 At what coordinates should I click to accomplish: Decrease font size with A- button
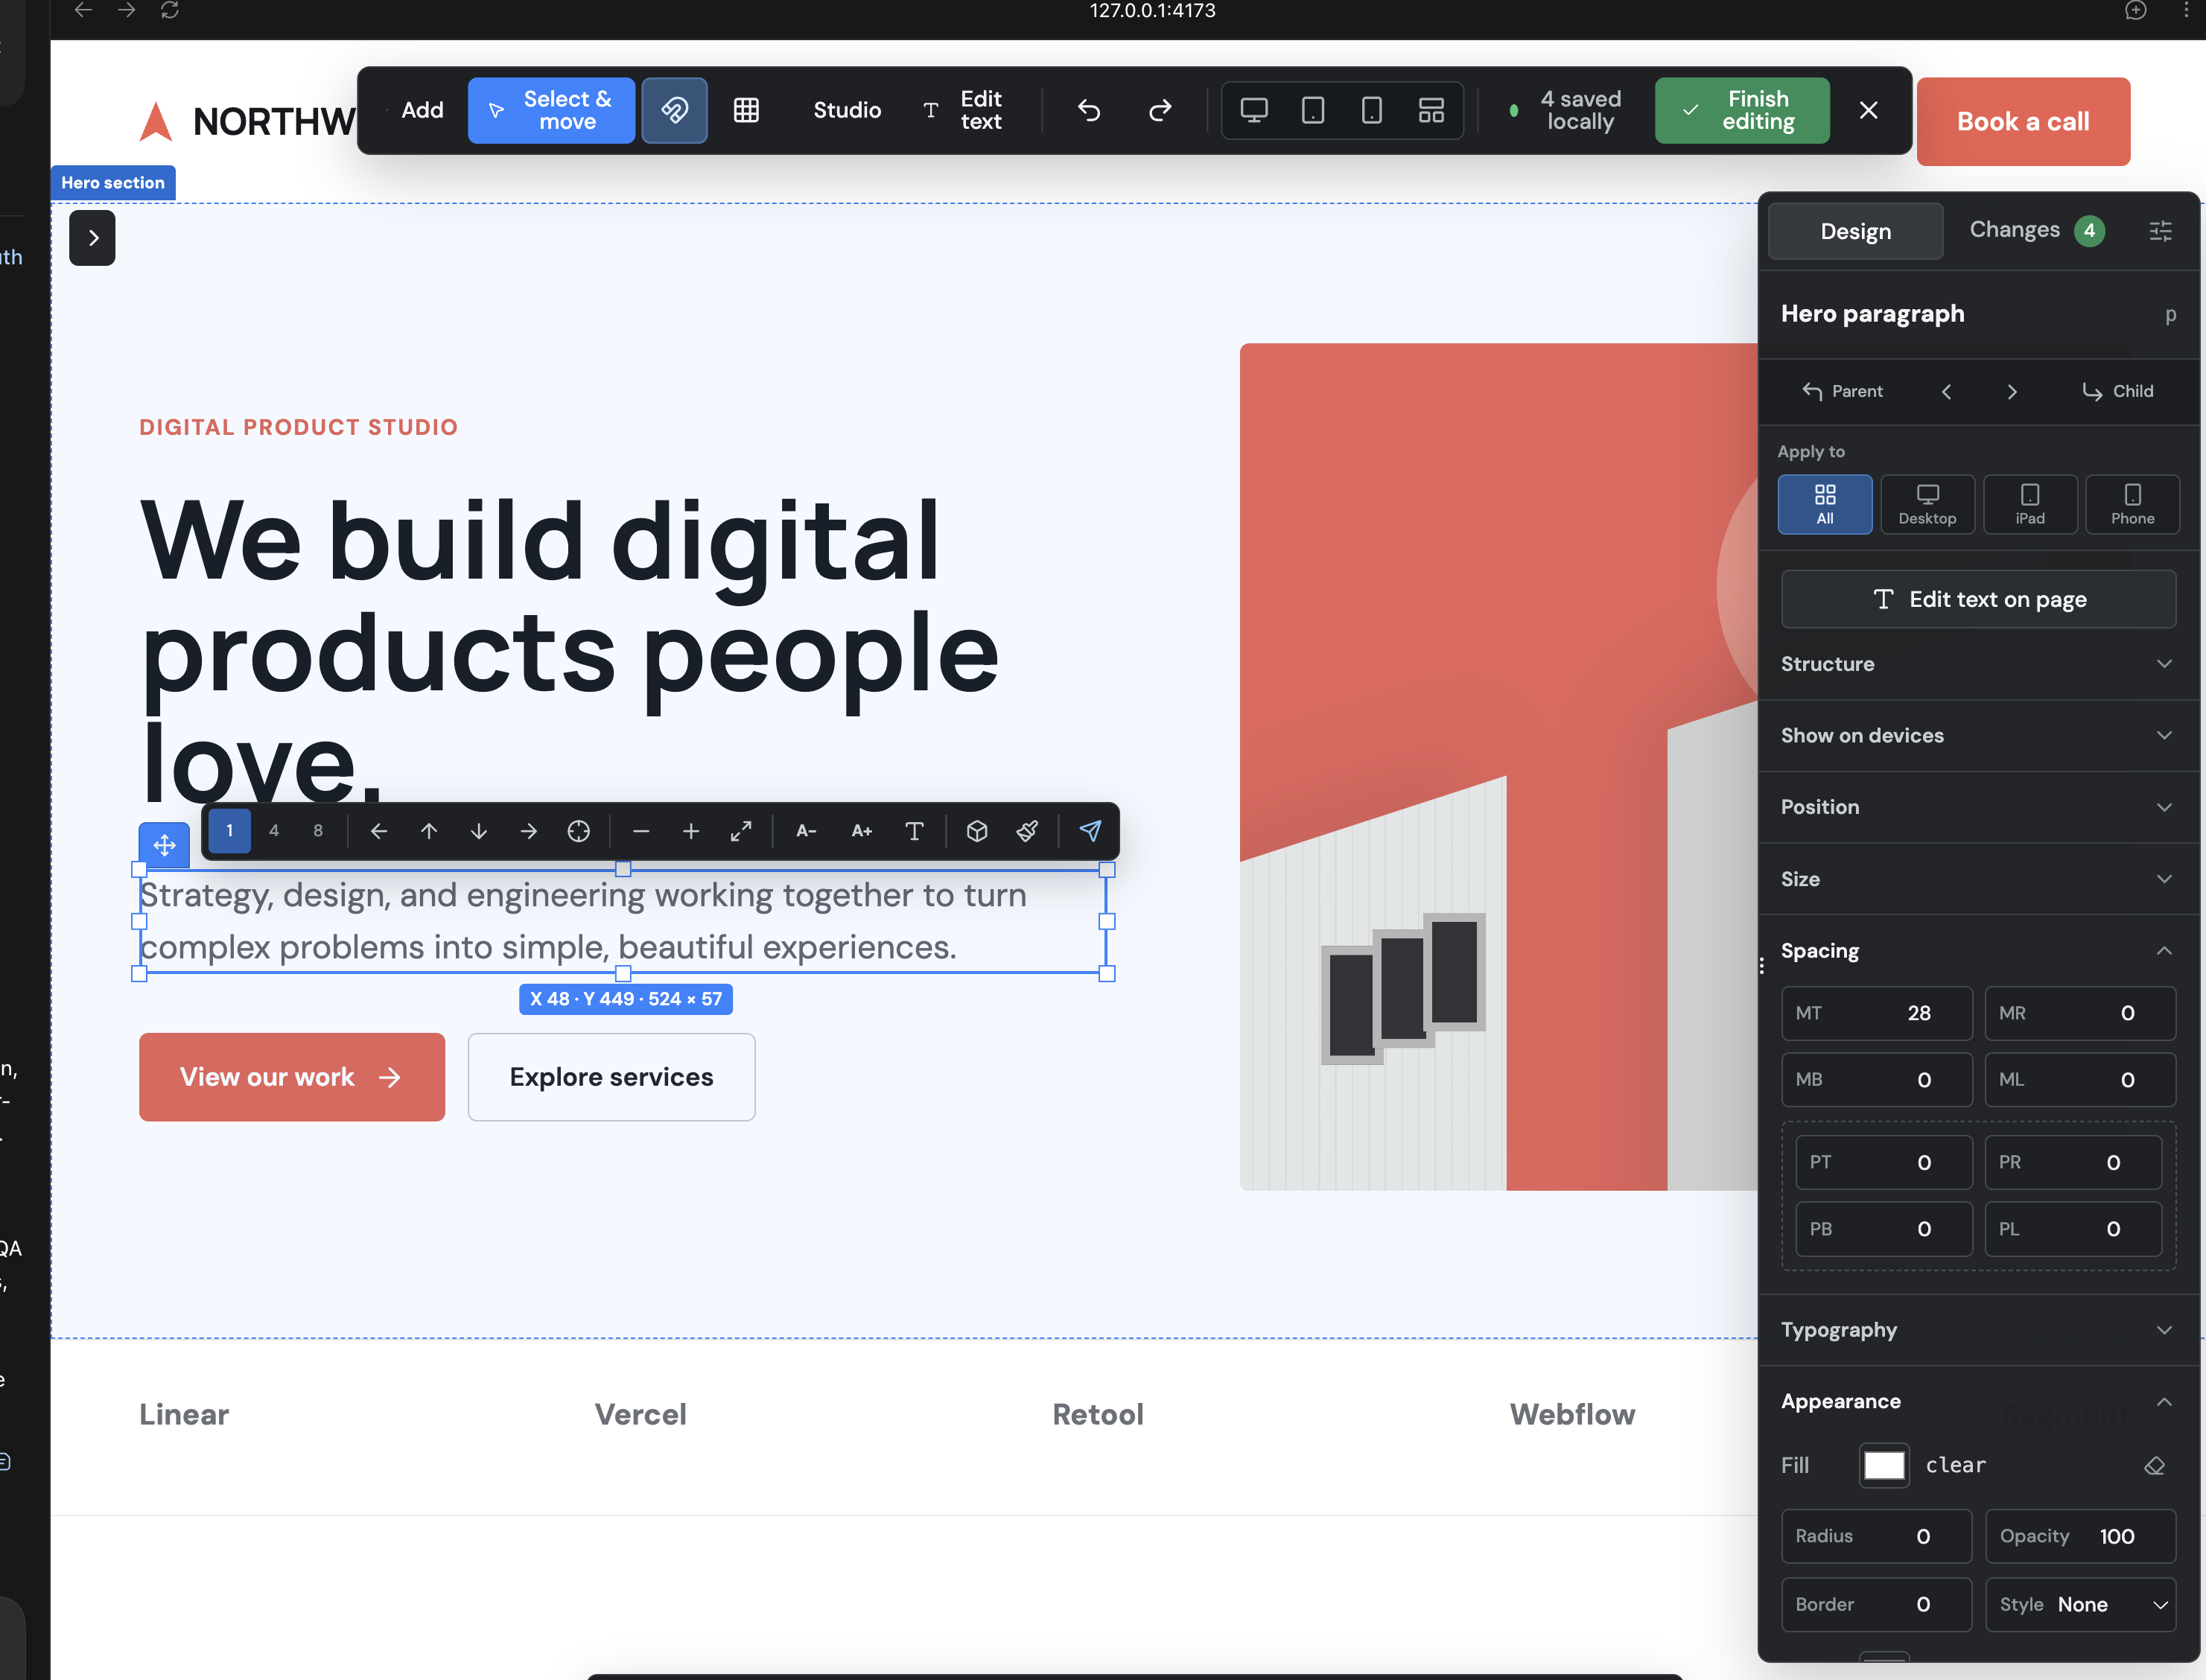(x=806, y=831)
